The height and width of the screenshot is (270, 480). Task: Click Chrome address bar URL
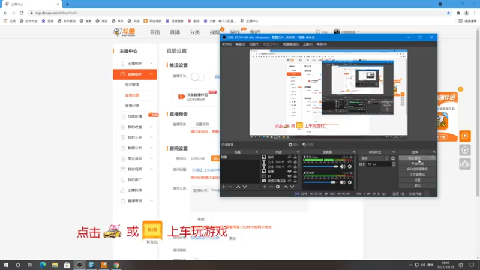click(x=56, y=13)
